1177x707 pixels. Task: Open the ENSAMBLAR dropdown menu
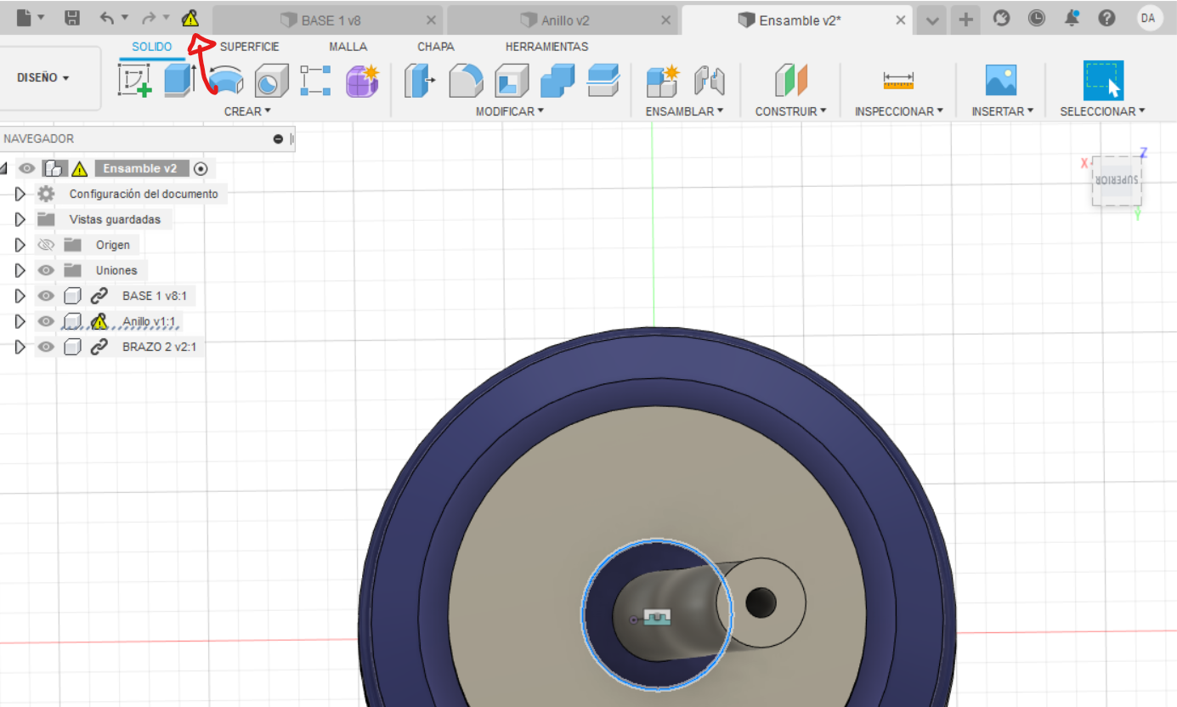click(684, 111)
